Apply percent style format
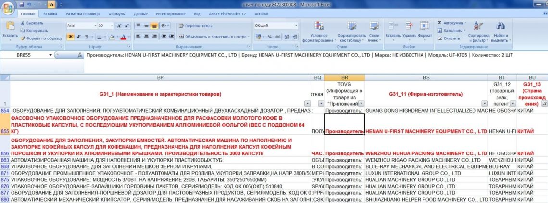This screenshot has height=203, width=548. pos(270,37)
